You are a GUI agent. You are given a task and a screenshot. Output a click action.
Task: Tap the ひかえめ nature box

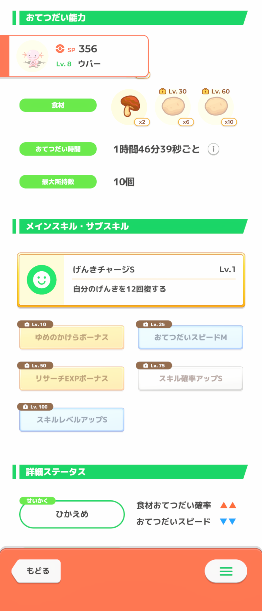tap(72, 514)
